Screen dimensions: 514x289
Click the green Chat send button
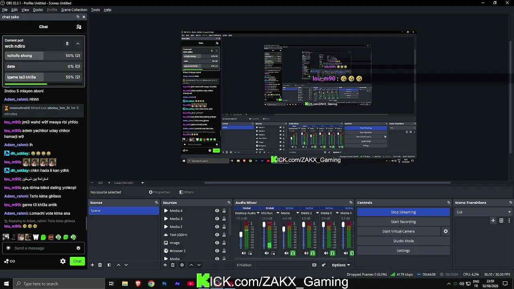coord(77,261)
